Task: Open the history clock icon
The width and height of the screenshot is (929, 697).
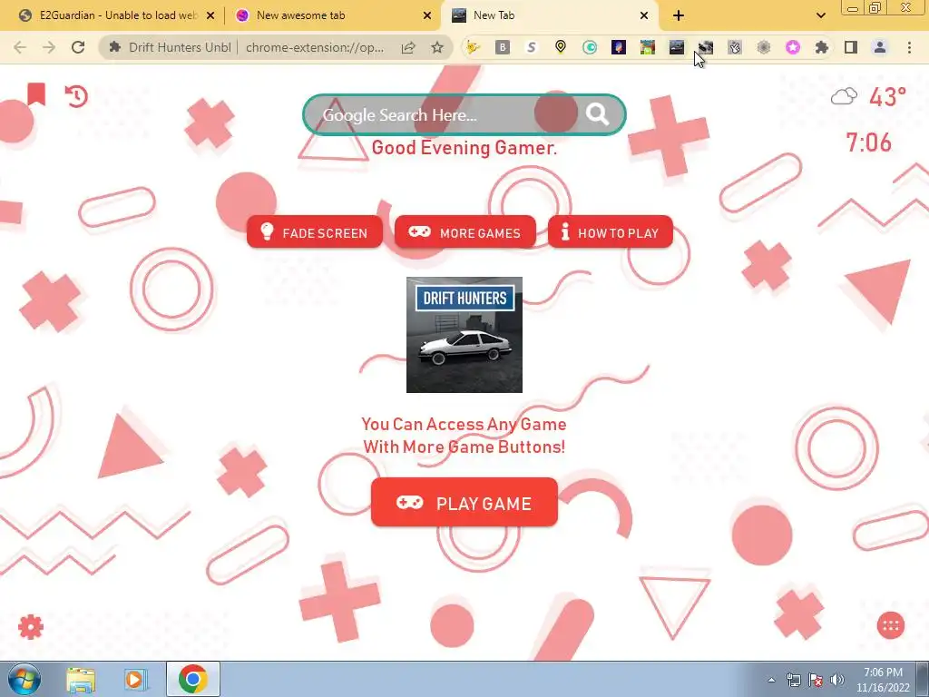Action: click(x=76, y=96)
